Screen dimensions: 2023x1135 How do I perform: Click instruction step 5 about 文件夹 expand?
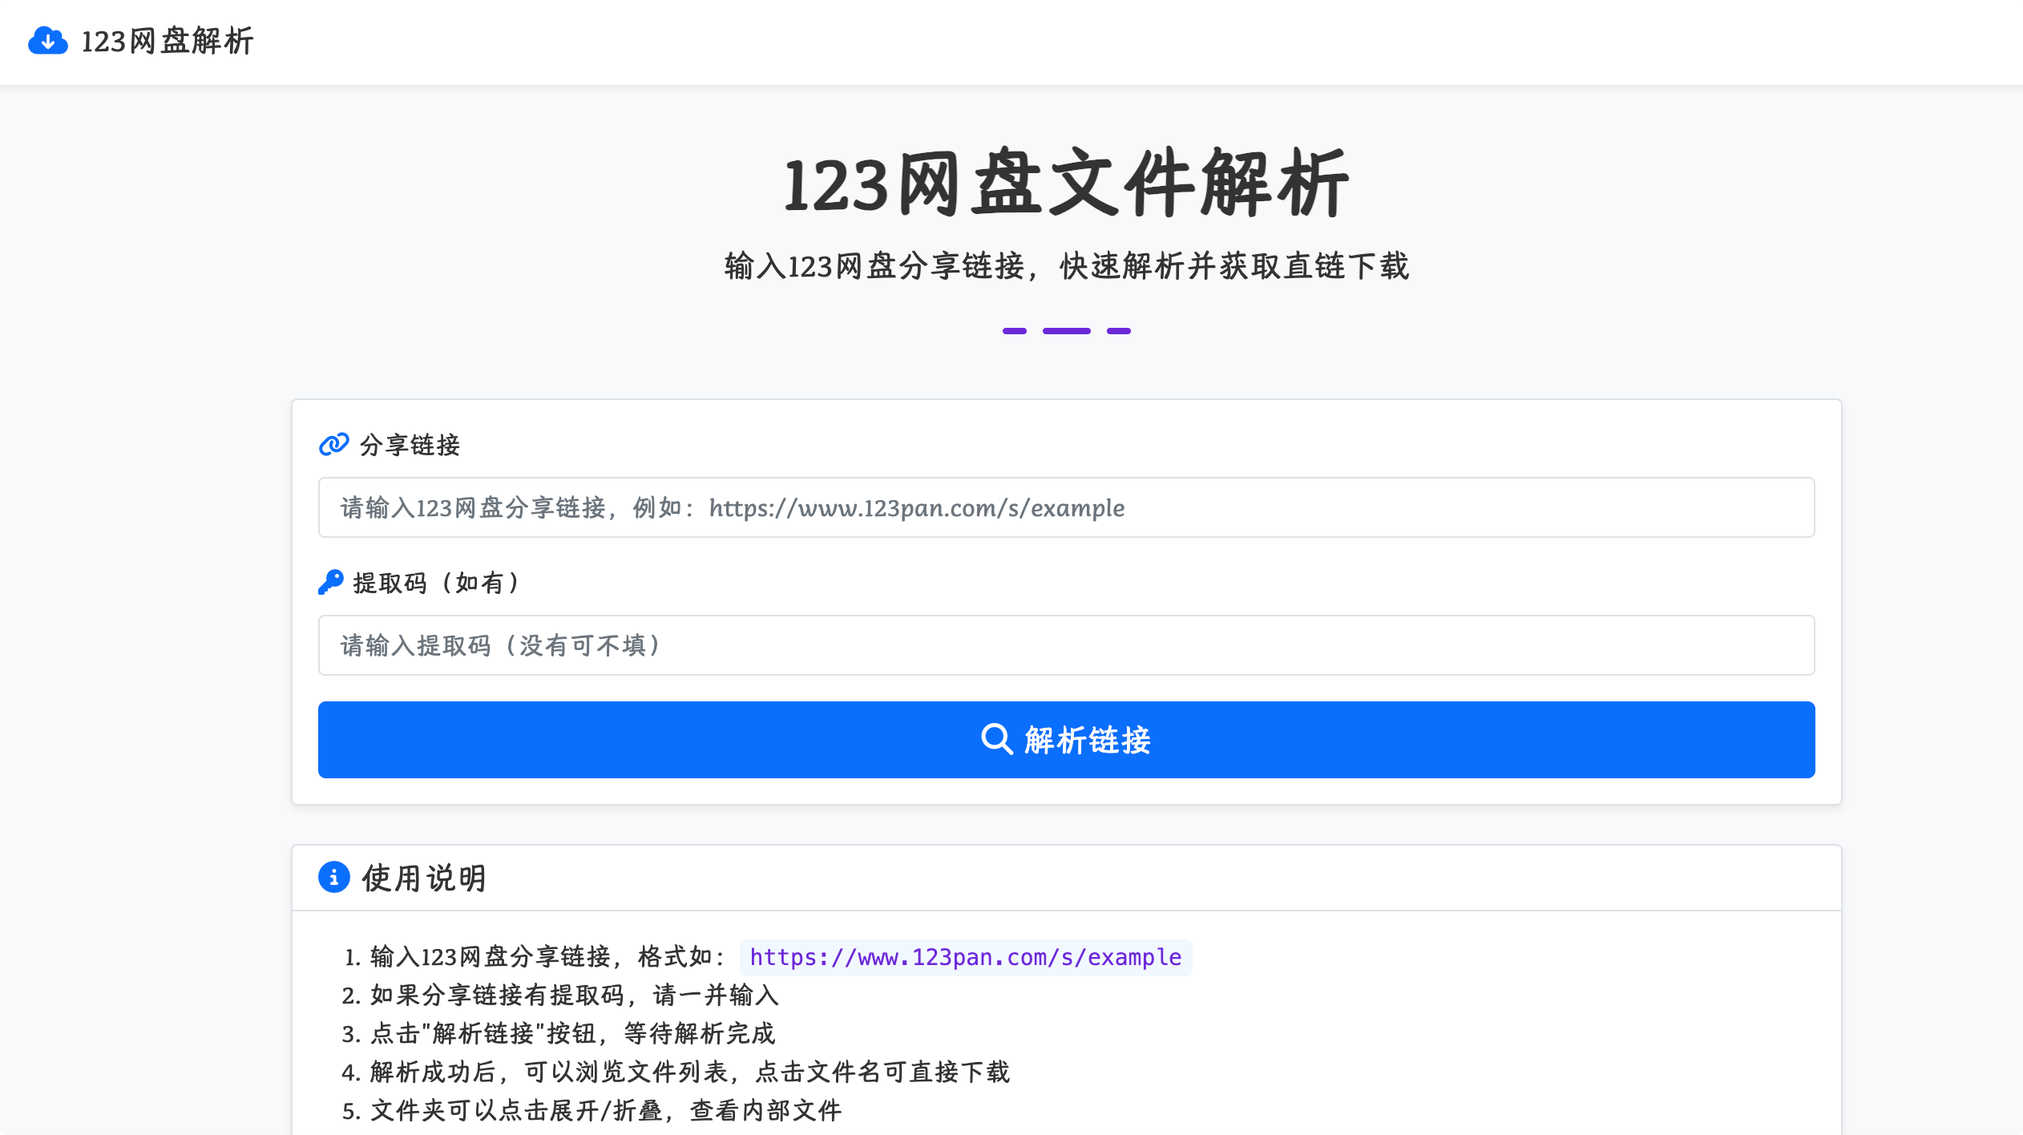coord(605,1110)
